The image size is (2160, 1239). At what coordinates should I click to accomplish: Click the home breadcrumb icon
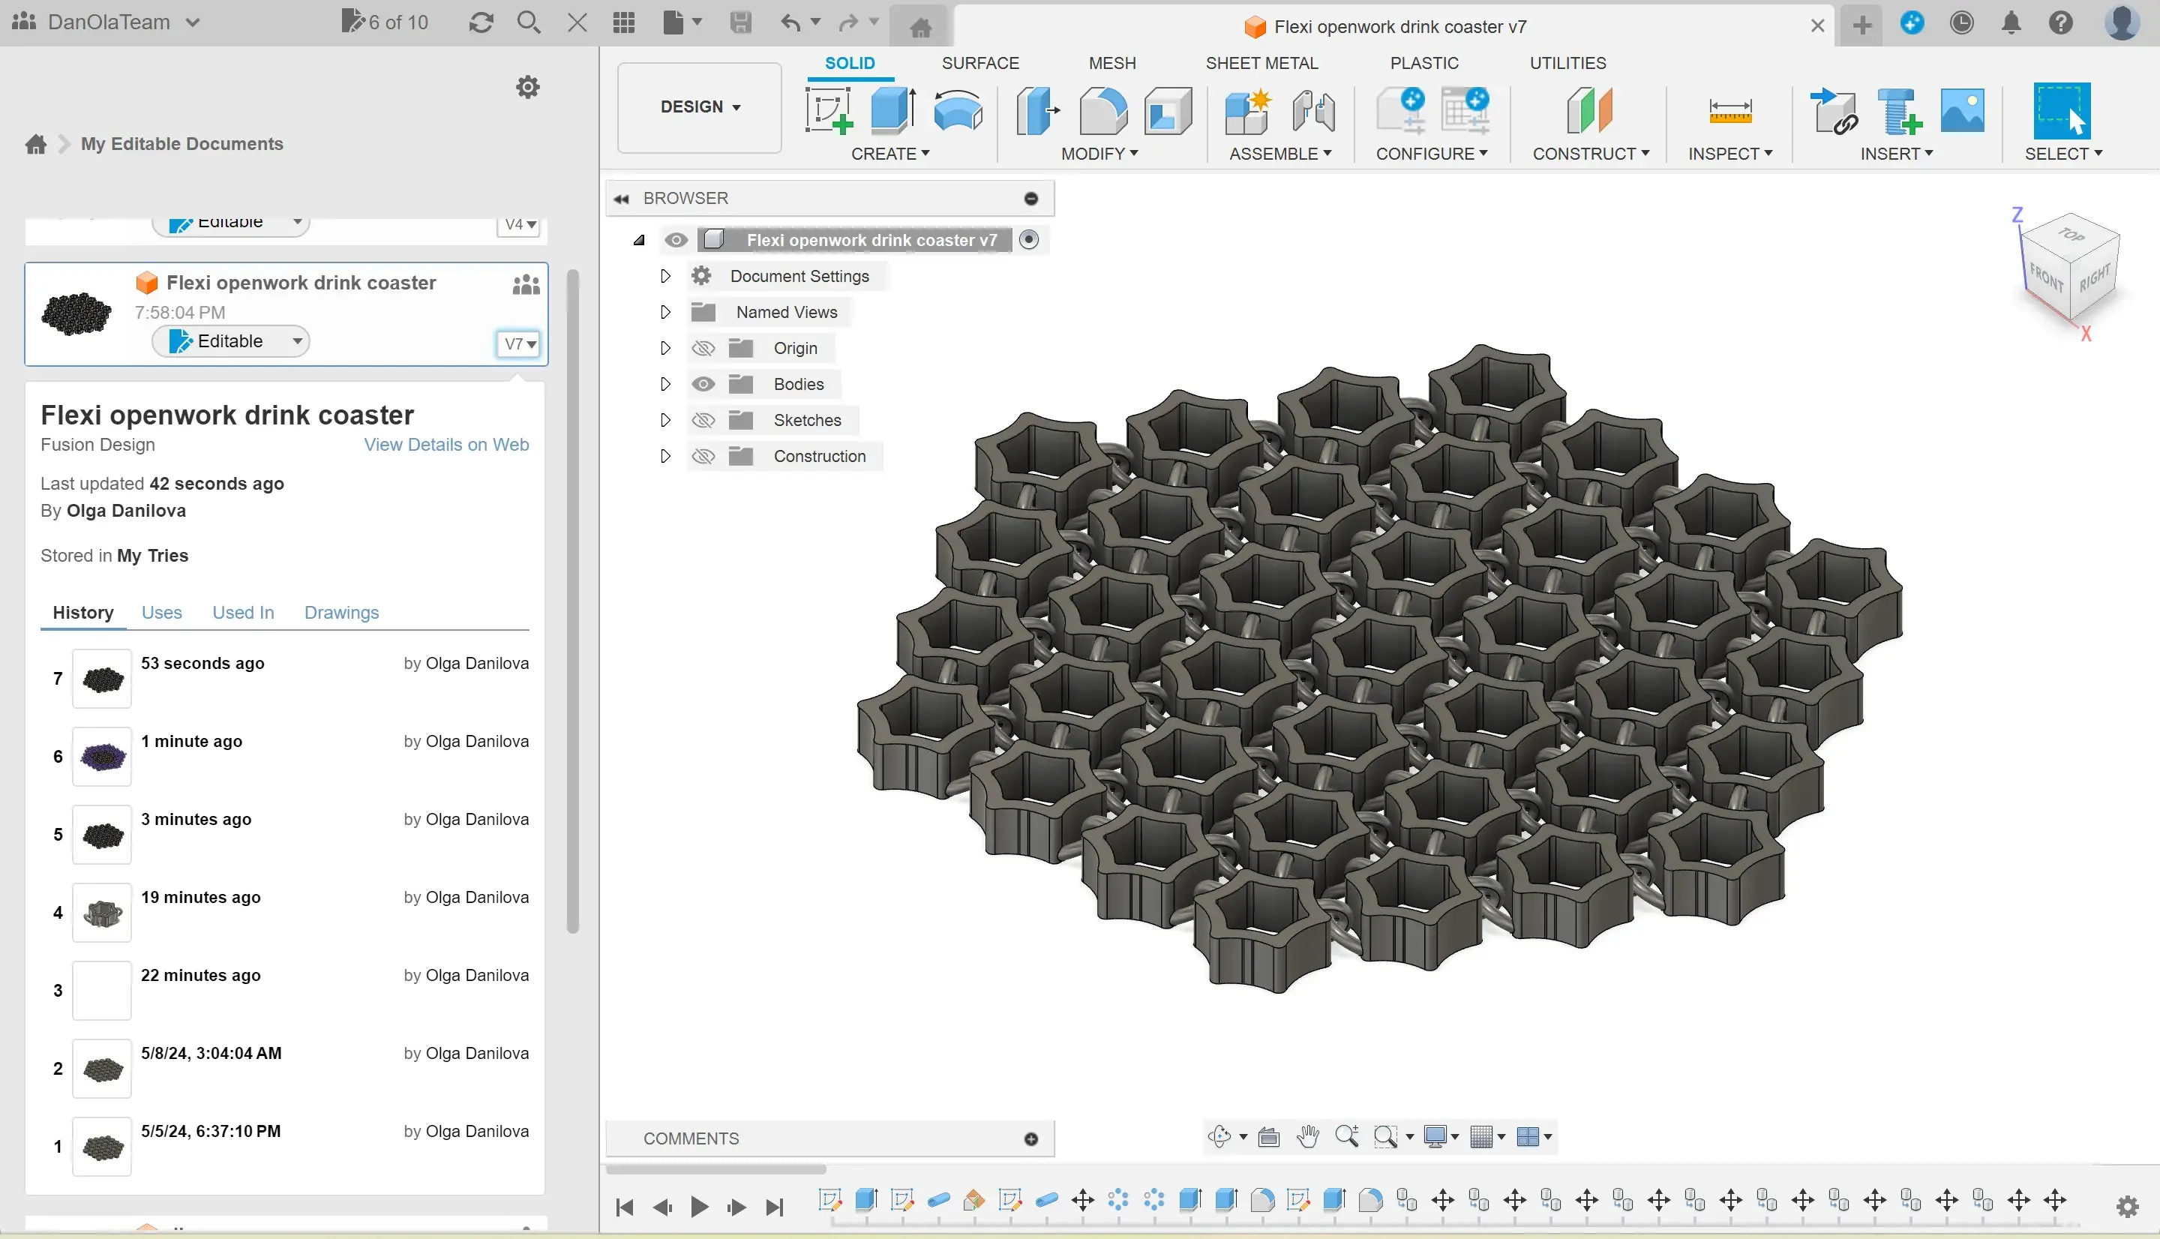click(x=36, y=144)
